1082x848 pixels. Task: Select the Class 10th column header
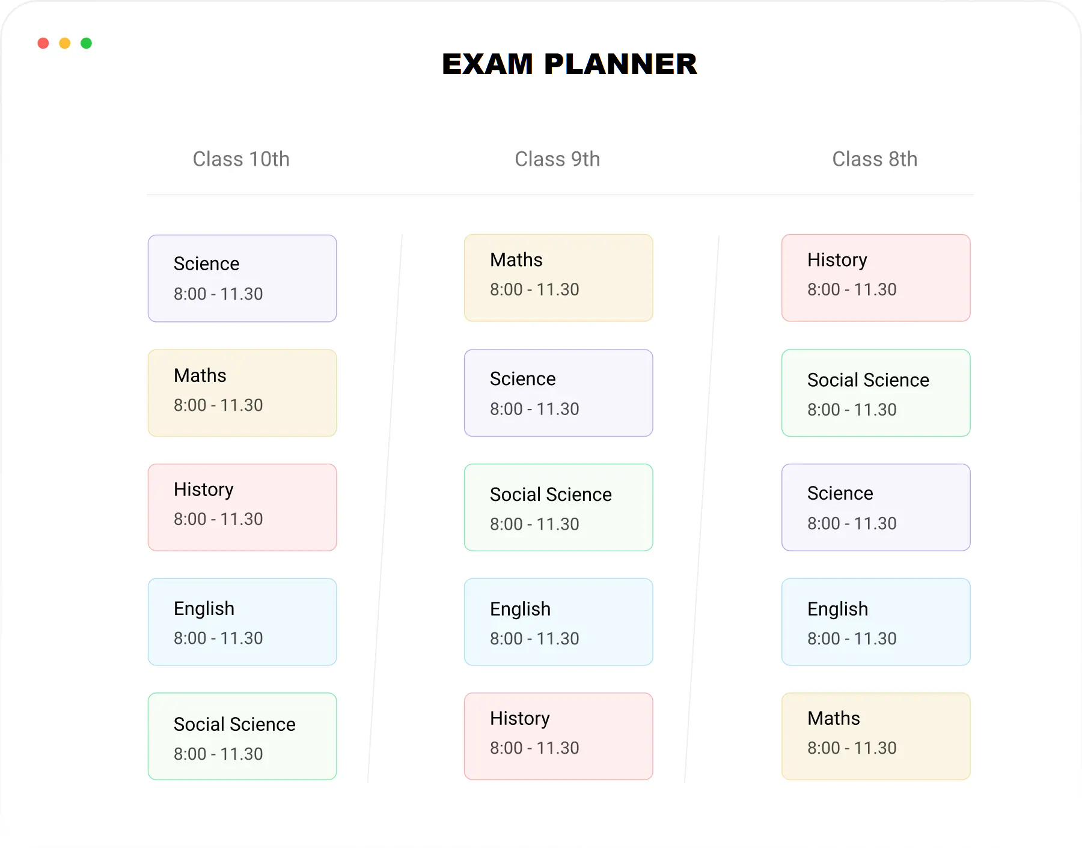241,159
